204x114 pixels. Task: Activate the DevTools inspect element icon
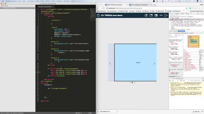point(170,14)
